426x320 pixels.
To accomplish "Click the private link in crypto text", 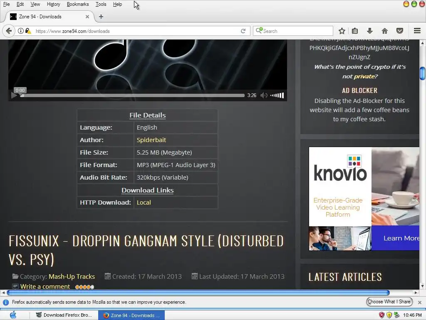I will tap(364, 77).
